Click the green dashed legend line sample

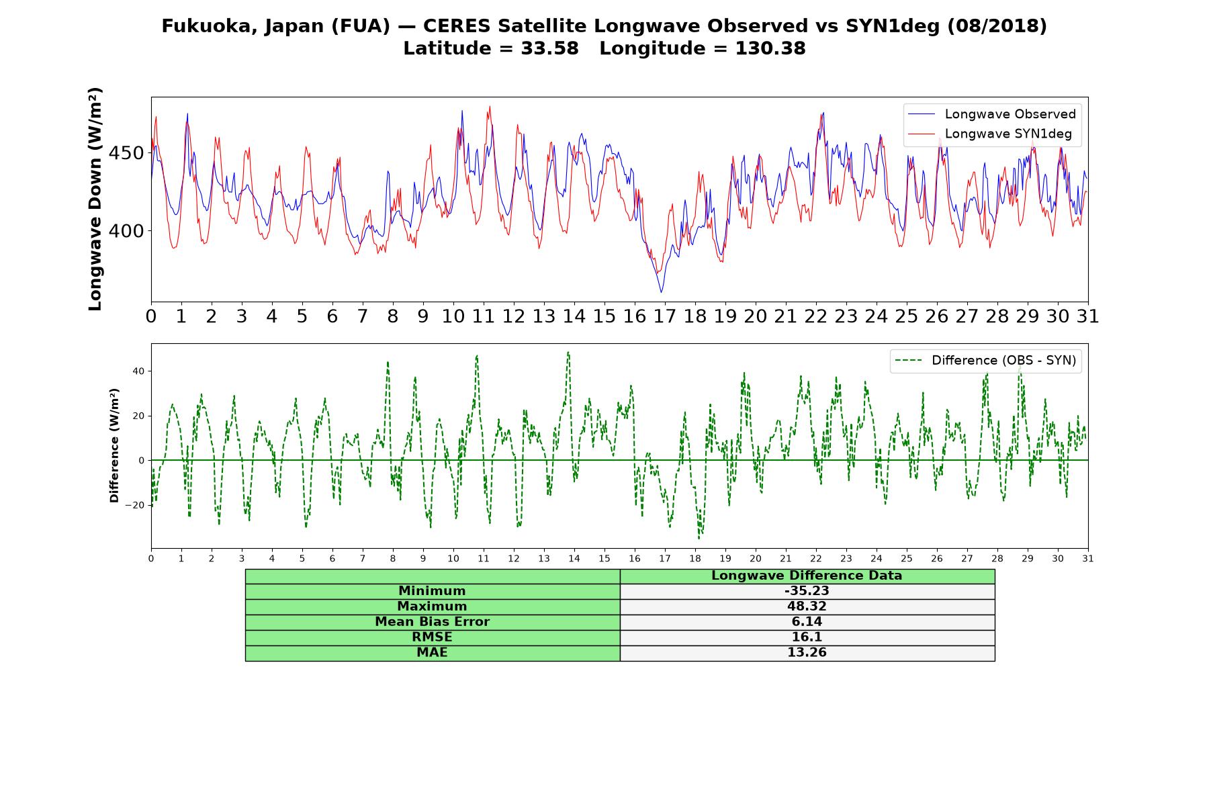click(x=908, y=361)
